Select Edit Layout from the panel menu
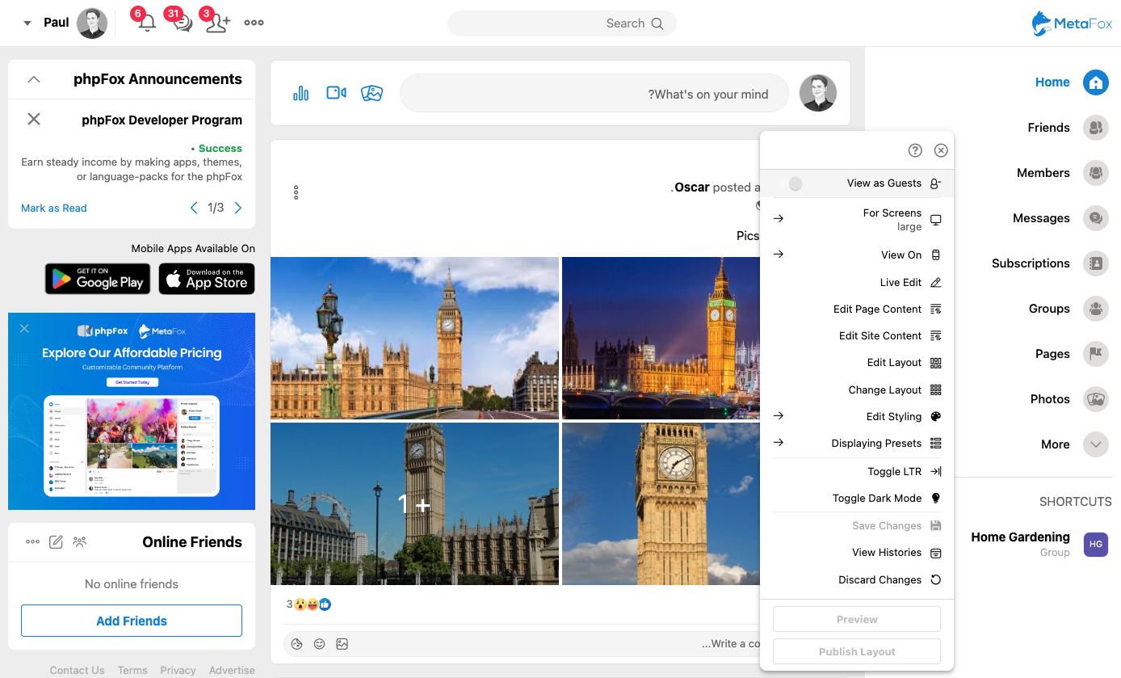Viewport: 1121px width, 678px height. tap(894, 363)
